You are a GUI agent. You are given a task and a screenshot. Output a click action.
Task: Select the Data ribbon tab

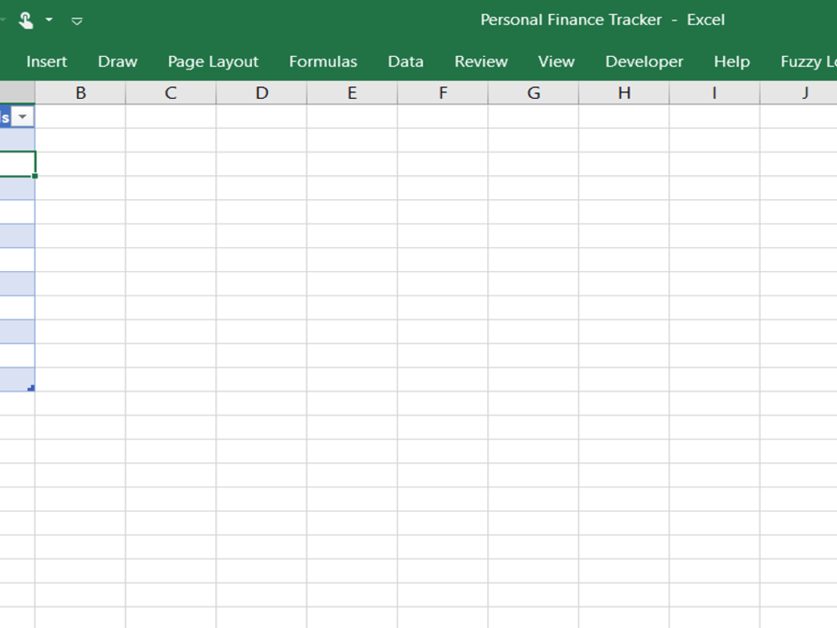point(405,61)
